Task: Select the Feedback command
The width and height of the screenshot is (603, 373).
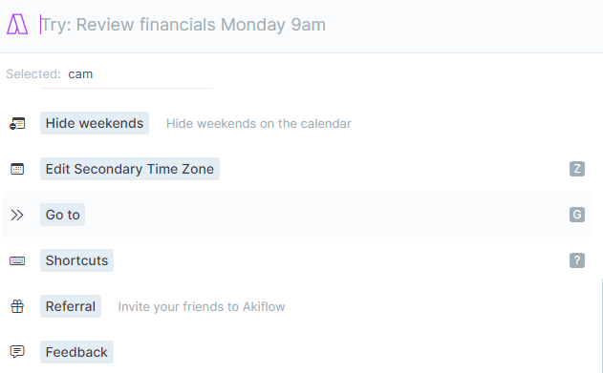Action: (76, 352)
